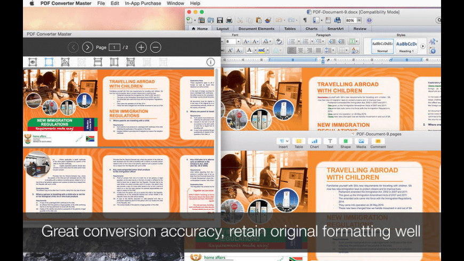The width and height of the screenshot is (464, 261).
Task: Click the Paste clipboard icon in Word
Action: coord(259,20)
